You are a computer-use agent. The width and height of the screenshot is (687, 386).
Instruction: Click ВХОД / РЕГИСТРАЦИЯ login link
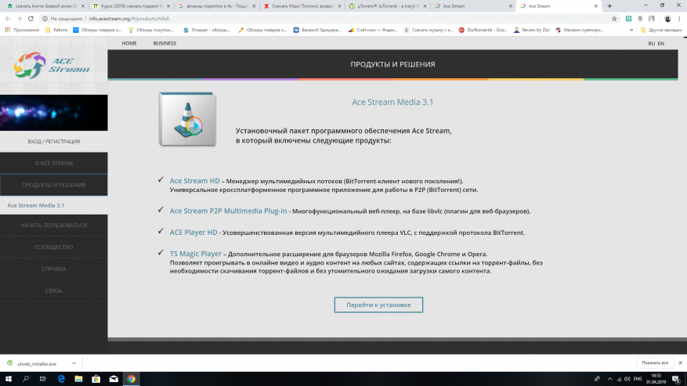coord(54,142)
